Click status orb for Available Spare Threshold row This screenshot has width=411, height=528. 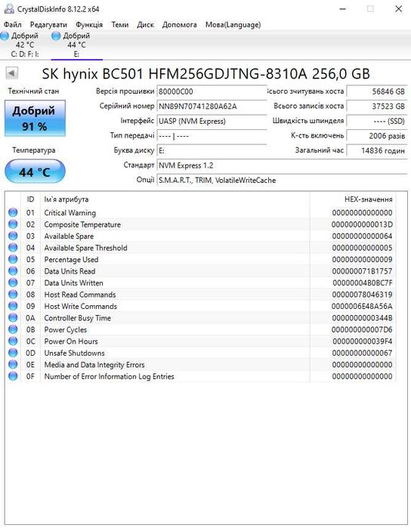(13, 248)
